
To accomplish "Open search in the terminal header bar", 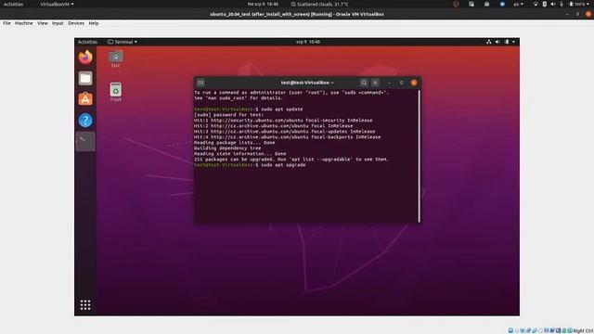I will click(x=364, y=83).
